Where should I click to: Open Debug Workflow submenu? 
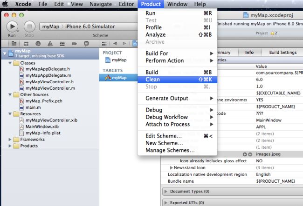(x=178, y=117)
